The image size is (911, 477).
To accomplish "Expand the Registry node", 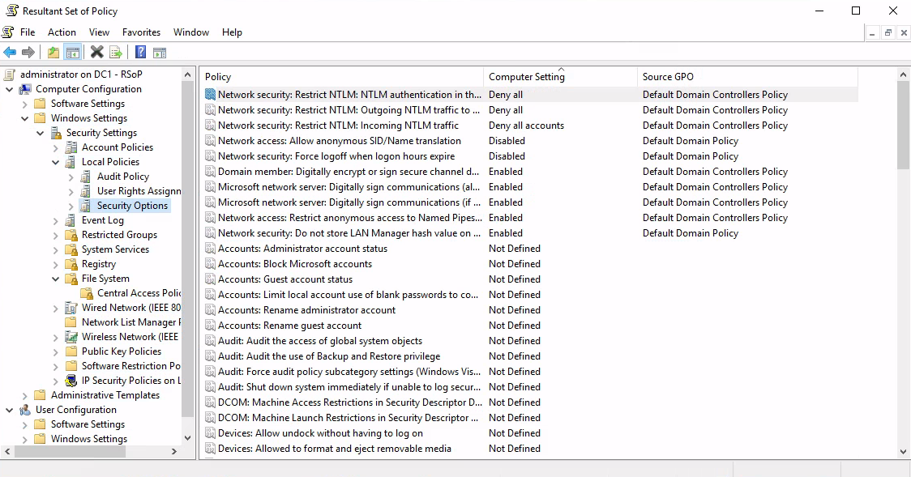I will tap(55, 264).
